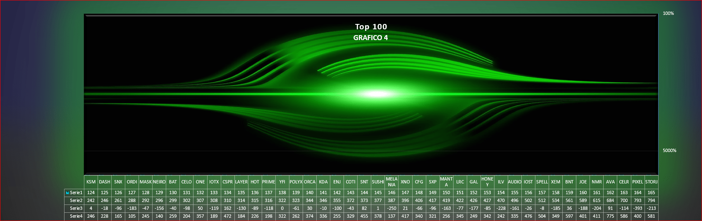
Task: Select the chart title Top 100
Action: pyautogui.click(x=371, y=27)
